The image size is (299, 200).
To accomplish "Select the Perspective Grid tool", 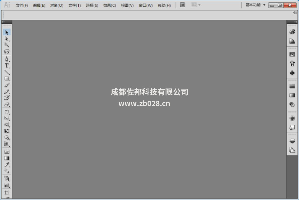I will [7, 144].
